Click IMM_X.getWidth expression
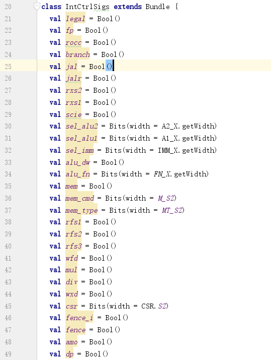The height and width of the screenshot is (360, 271). pyautogui.click(x=187, y=150)
